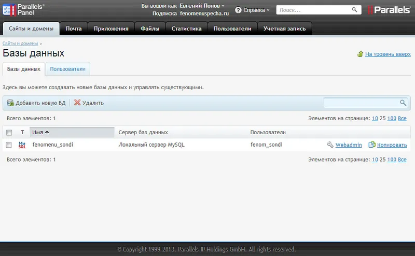Click the sort arrow beside Имя
Screen dimensions: 415x256
coord(47,132)
